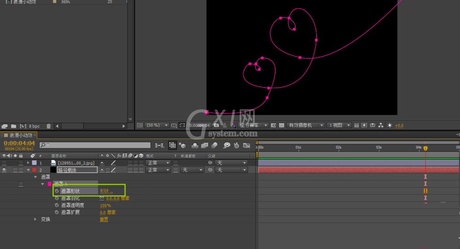Viewport: 460px width, 249px height.
Task: Open track matte dropdown for 路径载体 layer
Action: click(192, 170)
